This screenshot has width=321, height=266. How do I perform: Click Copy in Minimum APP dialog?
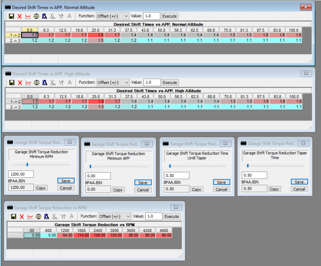[x=118, y=190]
